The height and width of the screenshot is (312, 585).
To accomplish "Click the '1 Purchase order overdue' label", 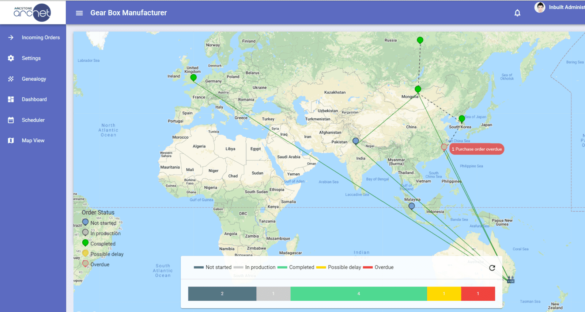I will (477, 149).
